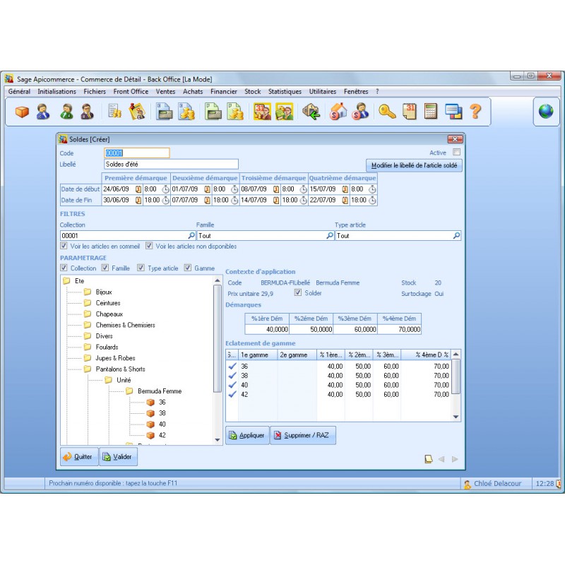Open the Front Office menu
The width and height of the screenshot is (565, 565).
(131, 92)
